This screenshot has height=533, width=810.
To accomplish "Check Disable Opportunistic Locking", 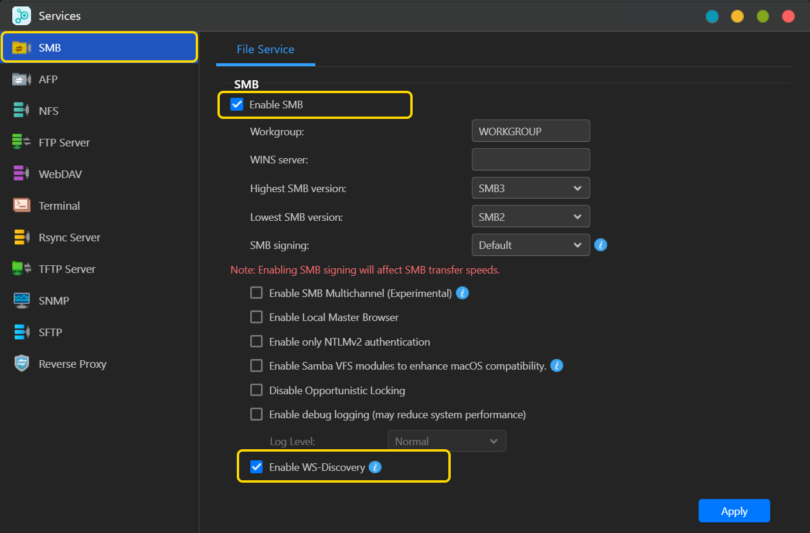I will (x=256, y=390).
